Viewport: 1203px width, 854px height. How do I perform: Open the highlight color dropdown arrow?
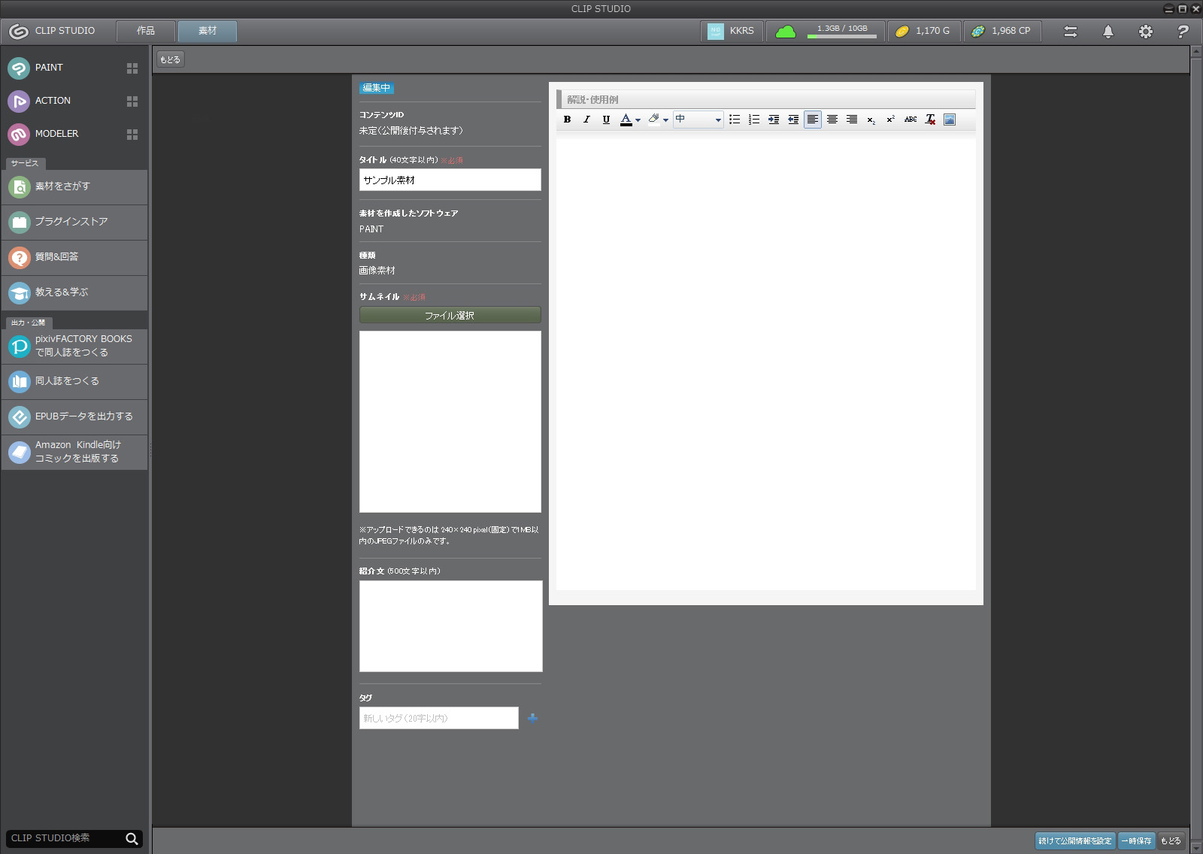point(666,120)
